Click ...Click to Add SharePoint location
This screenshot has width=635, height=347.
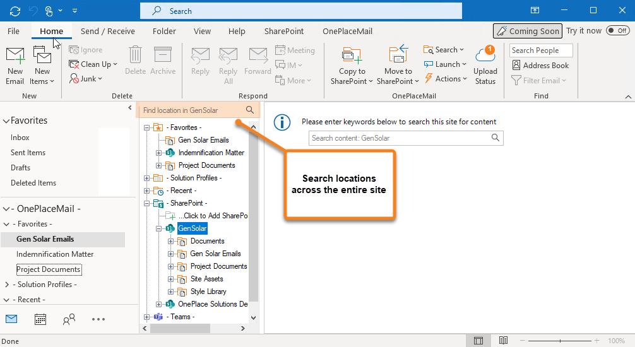(x=213, y=216)
